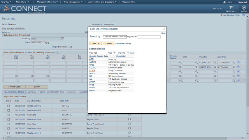The height and width of the screenshot is (140, 249).
Task: Expand the Favorites menu
Action: pyautogui.click(x=6, y=2)
